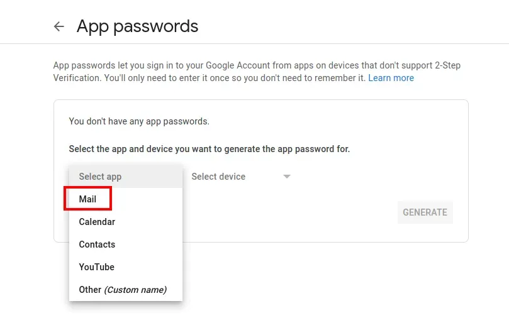Open the Select device dropdown
The width and height of the screenshot is (509, 318).
pyautogui.click(x=218, y=177)
